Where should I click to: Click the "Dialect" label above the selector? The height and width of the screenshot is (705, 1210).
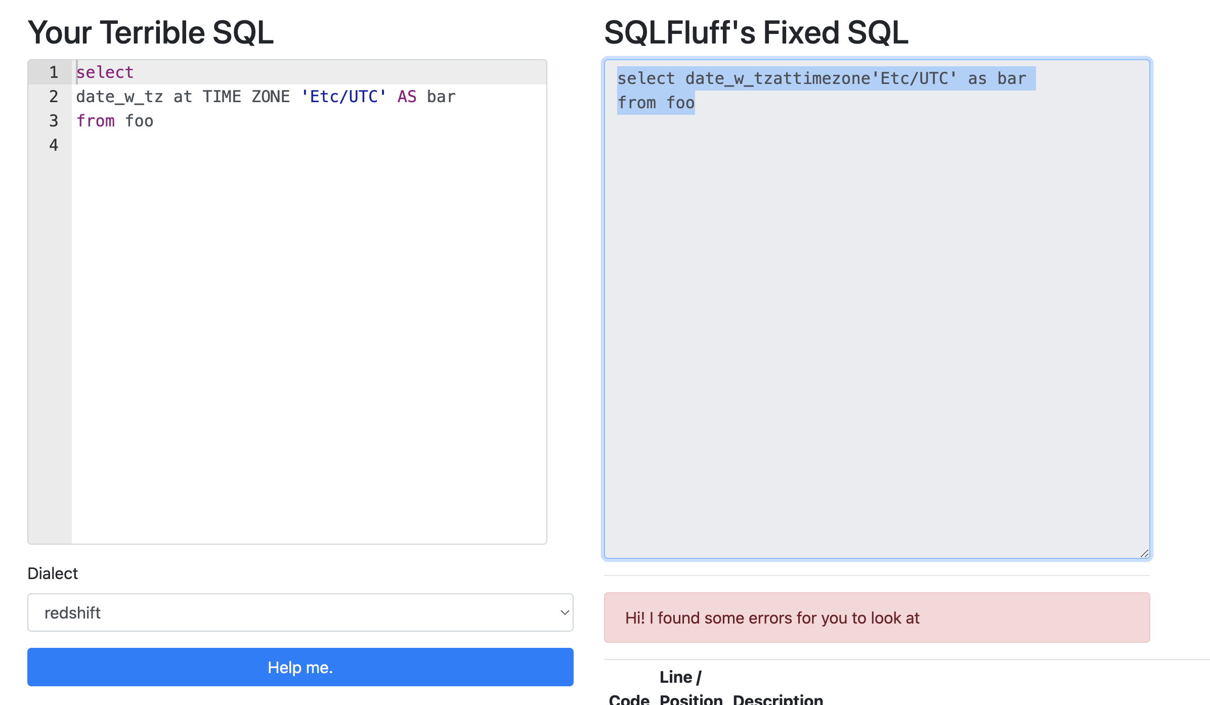pos(53,573)
